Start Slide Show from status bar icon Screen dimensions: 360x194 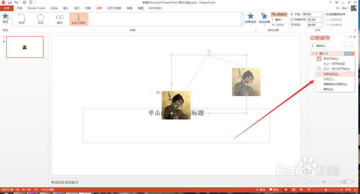click(x=309, y=190)
